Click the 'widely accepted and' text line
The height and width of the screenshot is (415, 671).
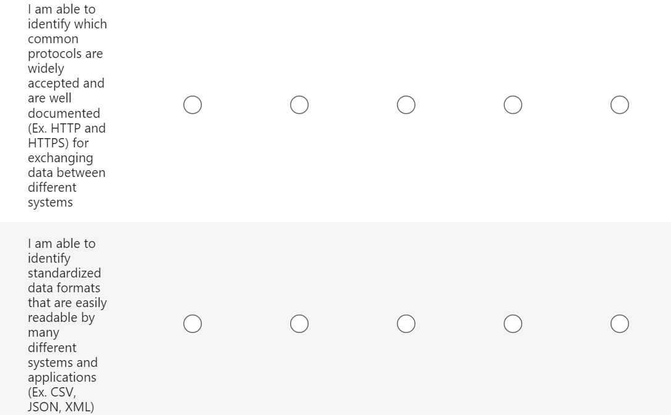[x=65, y=76]
